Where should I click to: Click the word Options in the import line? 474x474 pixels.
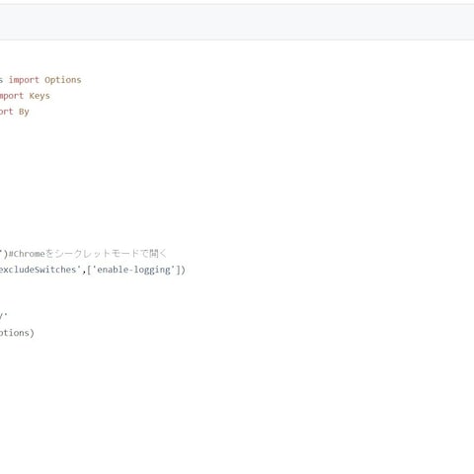[x=63, y=80]
